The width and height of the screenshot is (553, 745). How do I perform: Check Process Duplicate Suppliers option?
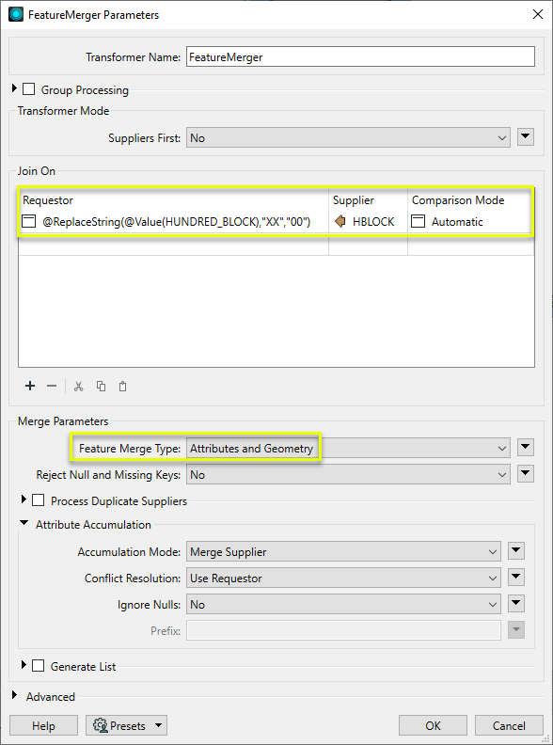38,500
